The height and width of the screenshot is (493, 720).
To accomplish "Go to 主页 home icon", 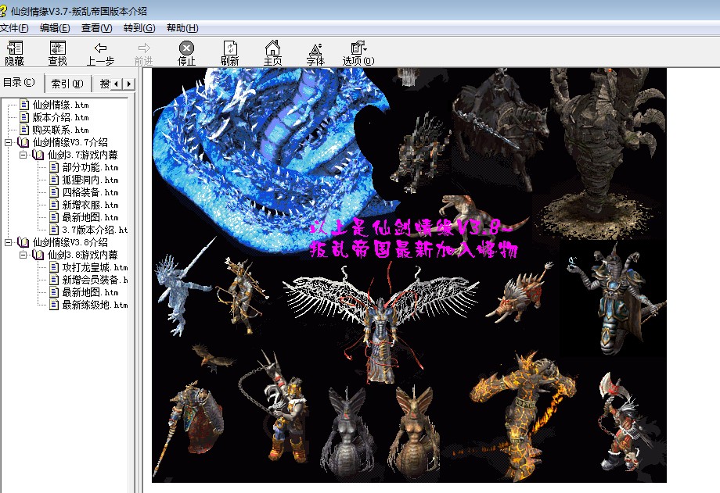I will click(x=272, y=53).
